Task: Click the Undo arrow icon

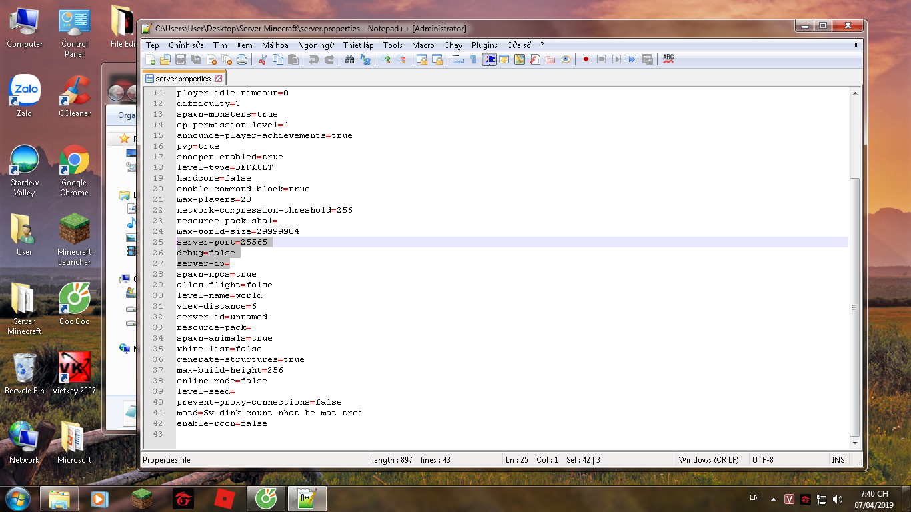Action: [313, 59]
